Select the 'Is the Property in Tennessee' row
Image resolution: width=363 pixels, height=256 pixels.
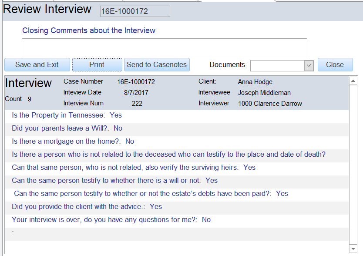click(67, 115)
